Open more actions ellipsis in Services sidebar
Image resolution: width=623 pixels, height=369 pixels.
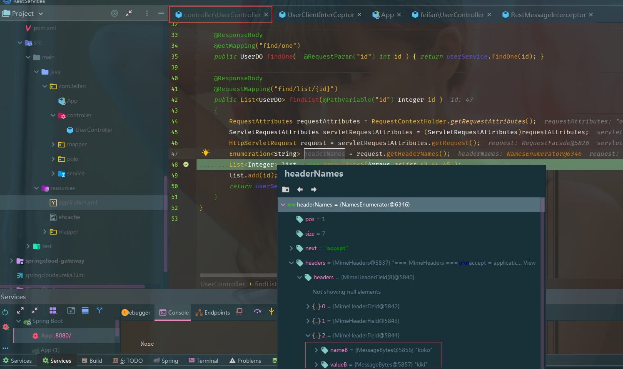pyautogui.click(x=5, y=348)
